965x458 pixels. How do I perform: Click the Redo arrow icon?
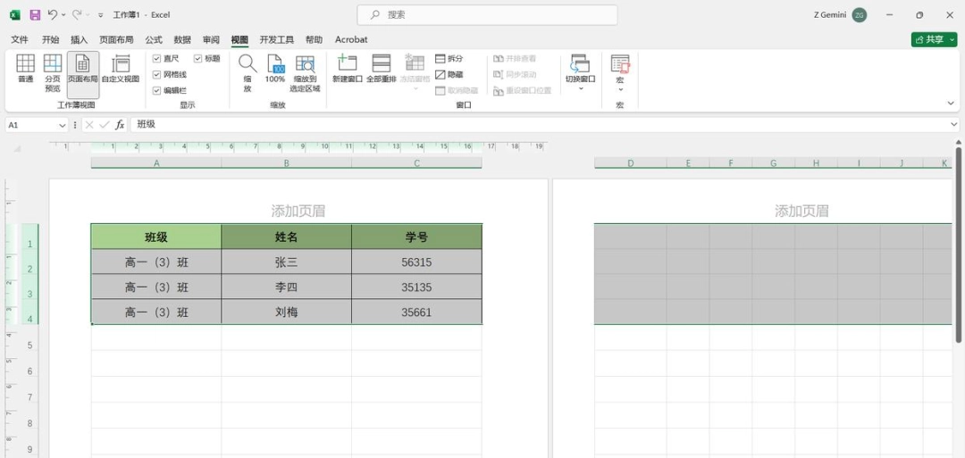(x=76, y=15)
